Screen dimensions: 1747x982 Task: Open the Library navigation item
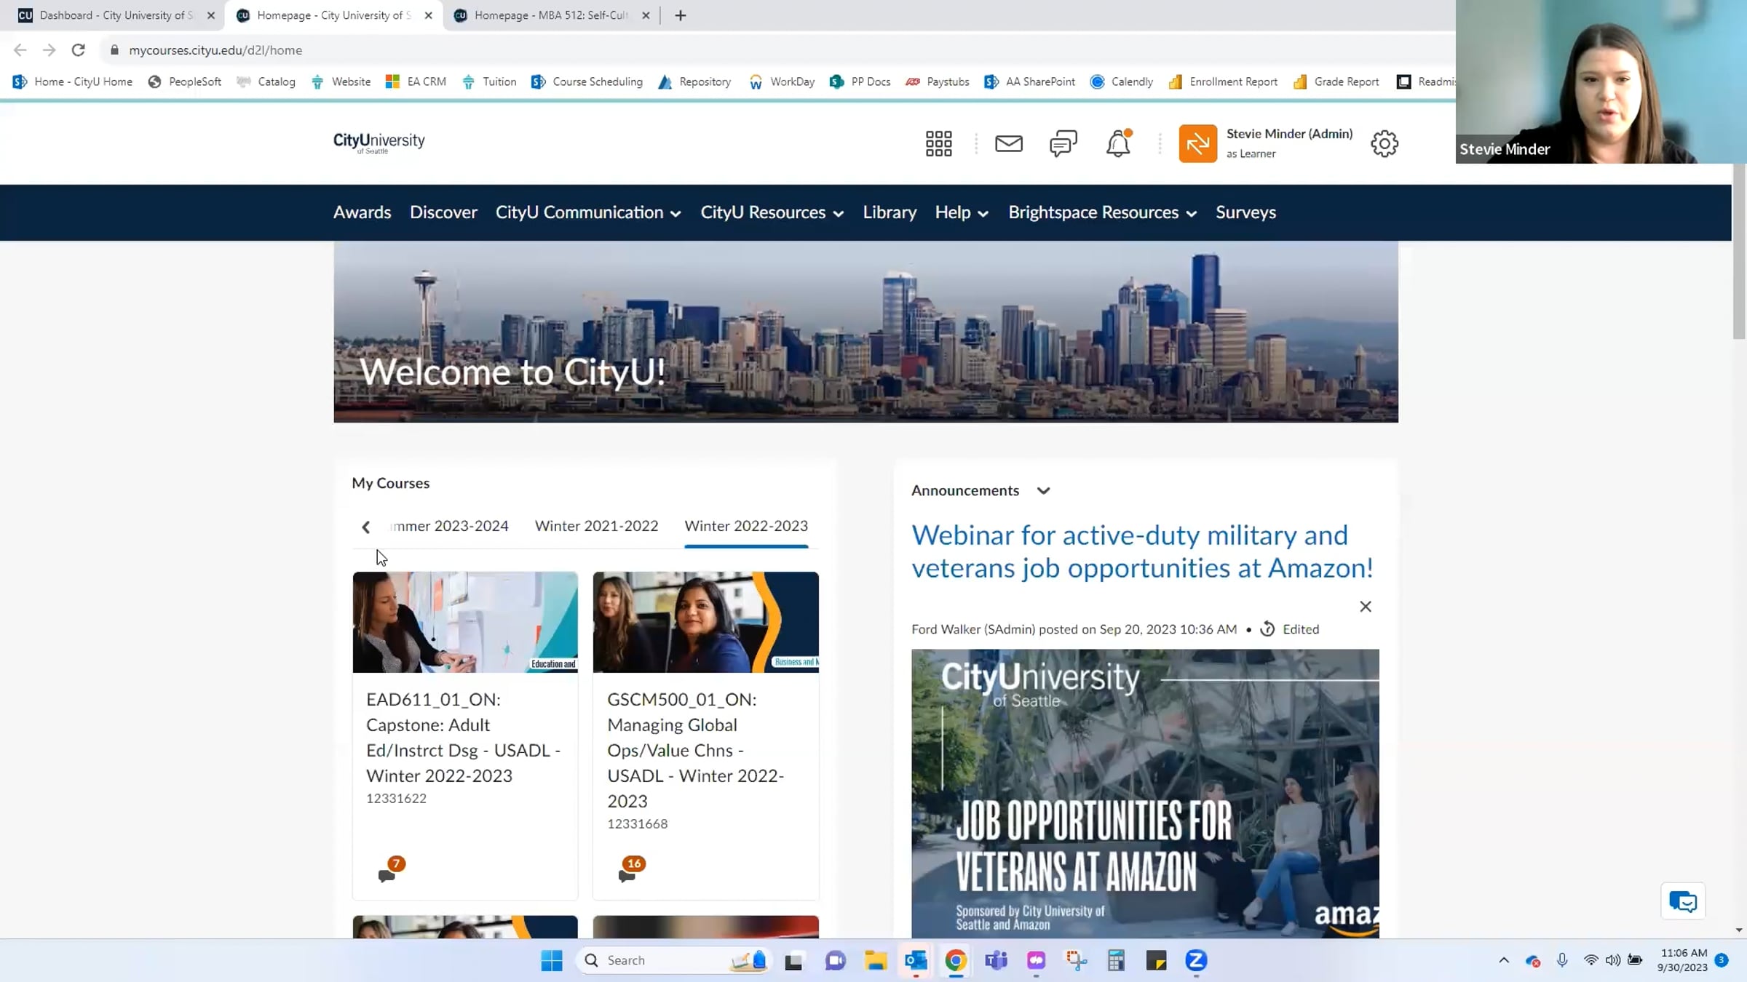pyautogui.click(x=889, y=212)
